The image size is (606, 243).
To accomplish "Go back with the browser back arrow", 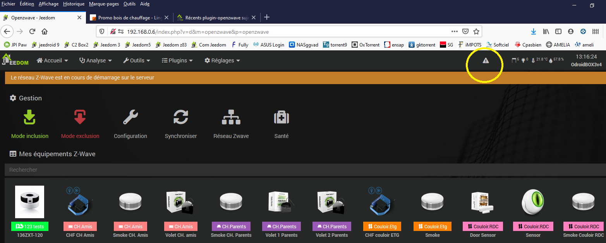I will [8, 31].
